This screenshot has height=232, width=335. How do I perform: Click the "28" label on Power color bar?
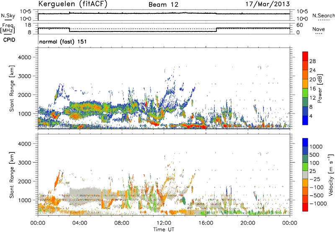click(312, 61)
